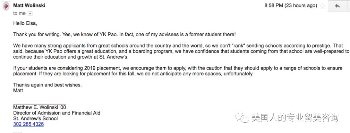Show trimmed content below the signature
Viewport: 350px width, 133px height.
17,132
